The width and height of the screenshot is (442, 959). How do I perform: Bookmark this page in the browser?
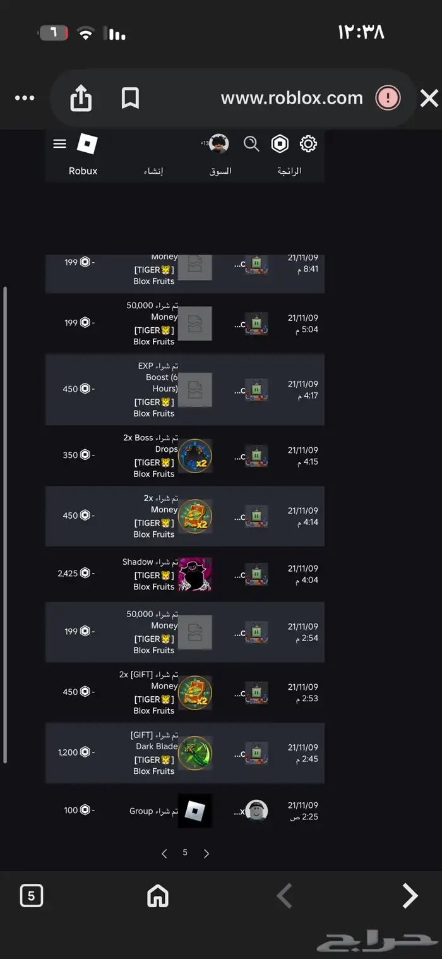130,99
